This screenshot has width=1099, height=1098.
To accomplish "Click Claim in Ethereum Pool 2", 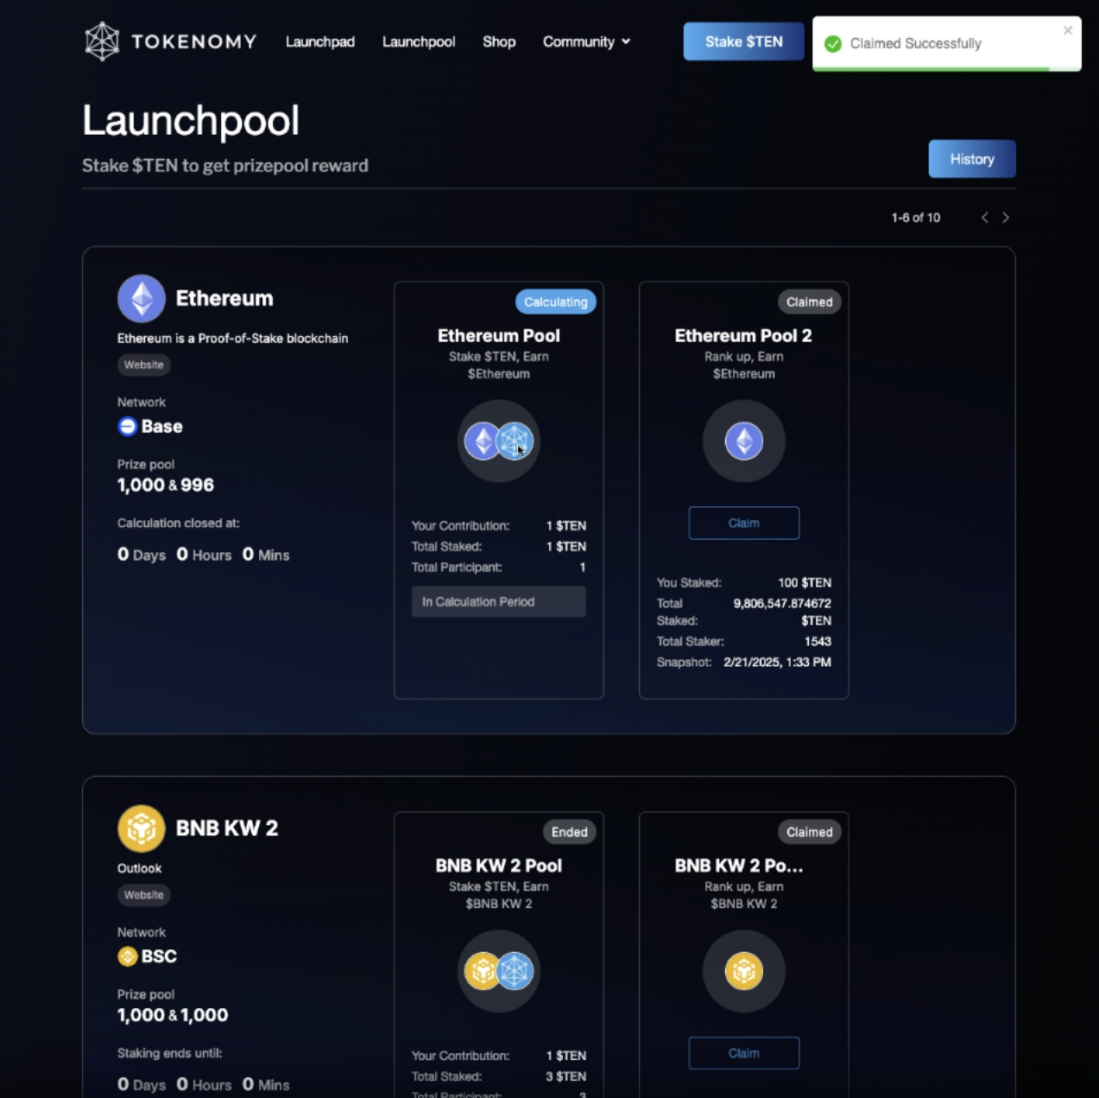I will 743,523.
